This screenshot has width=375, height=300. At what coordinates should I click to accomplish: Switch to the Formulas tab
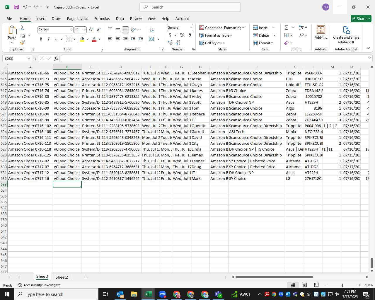click(102, 18)
